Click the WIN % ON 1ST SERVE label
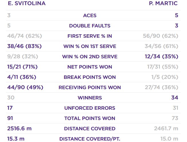The image size is (187, 142). (90, 46)
